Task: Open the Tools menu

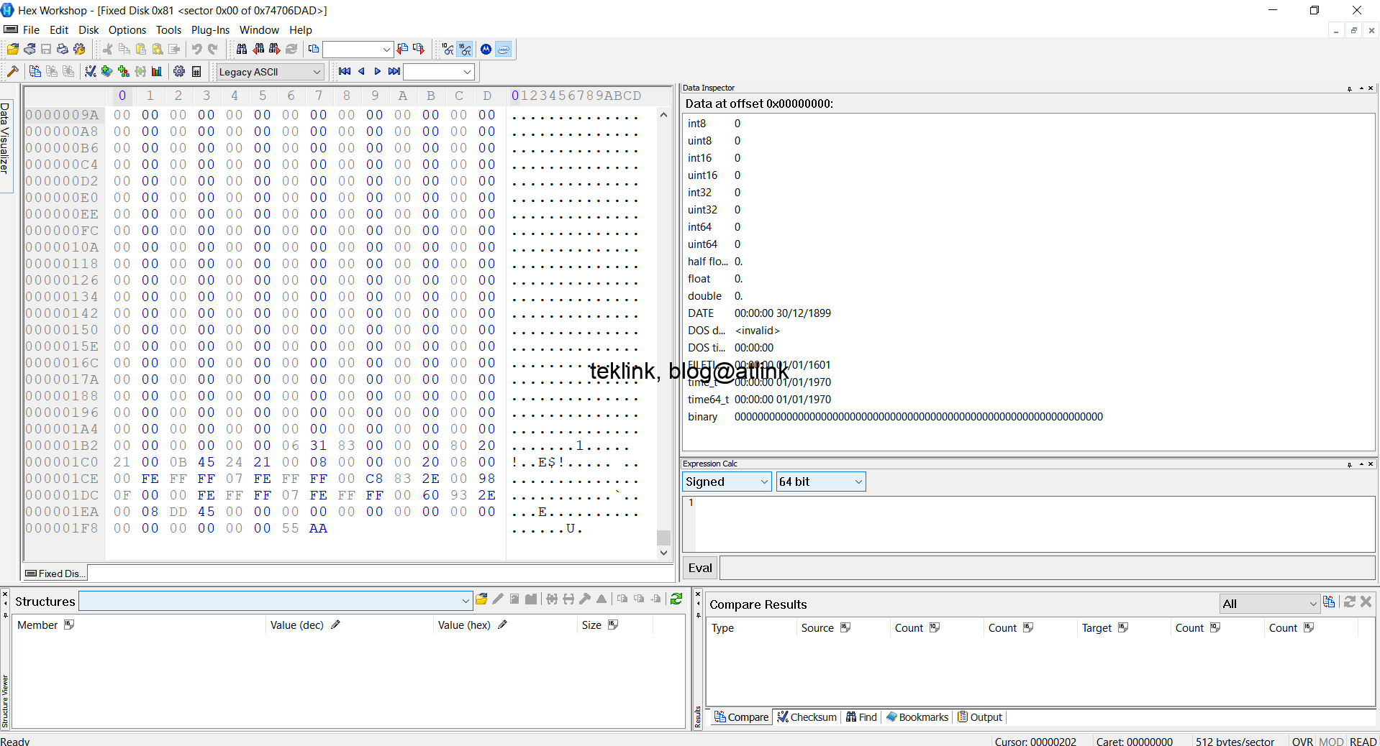Action: (168, 29)
